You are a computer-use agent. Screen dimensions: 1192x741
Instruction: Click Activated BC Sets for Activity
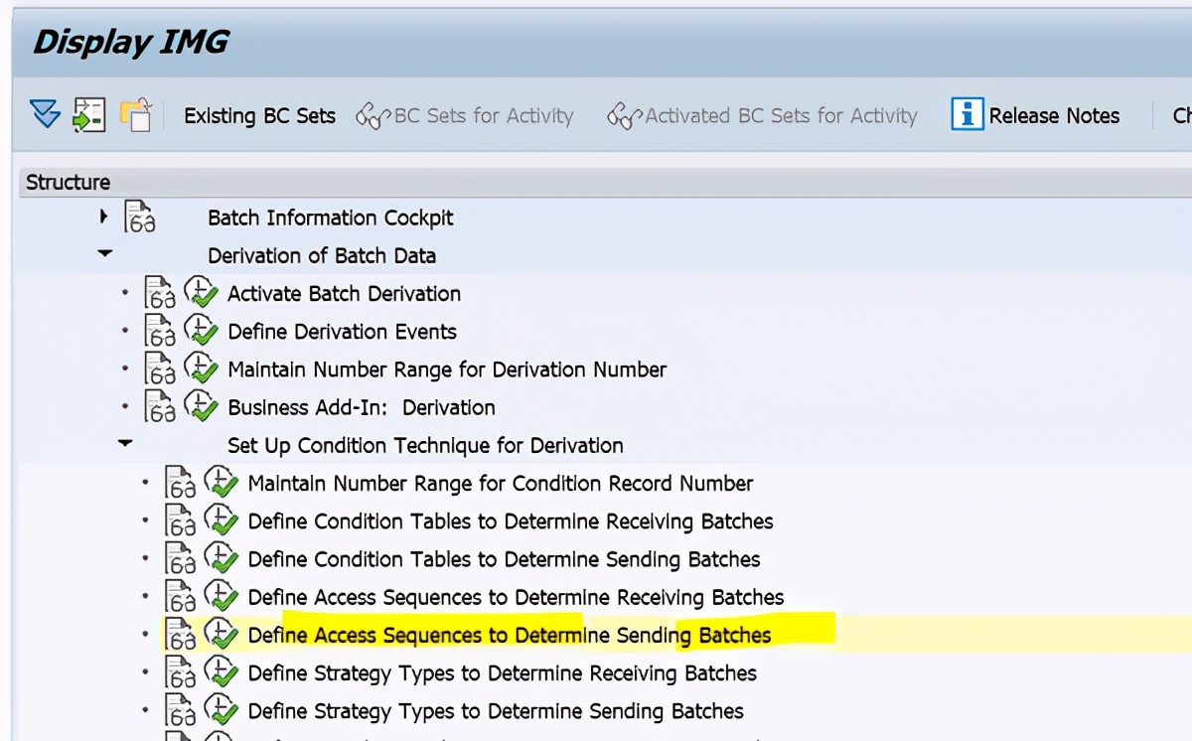[781, 115]
